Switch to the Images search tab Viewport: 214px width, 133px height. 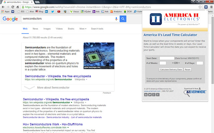click(47, 29)
